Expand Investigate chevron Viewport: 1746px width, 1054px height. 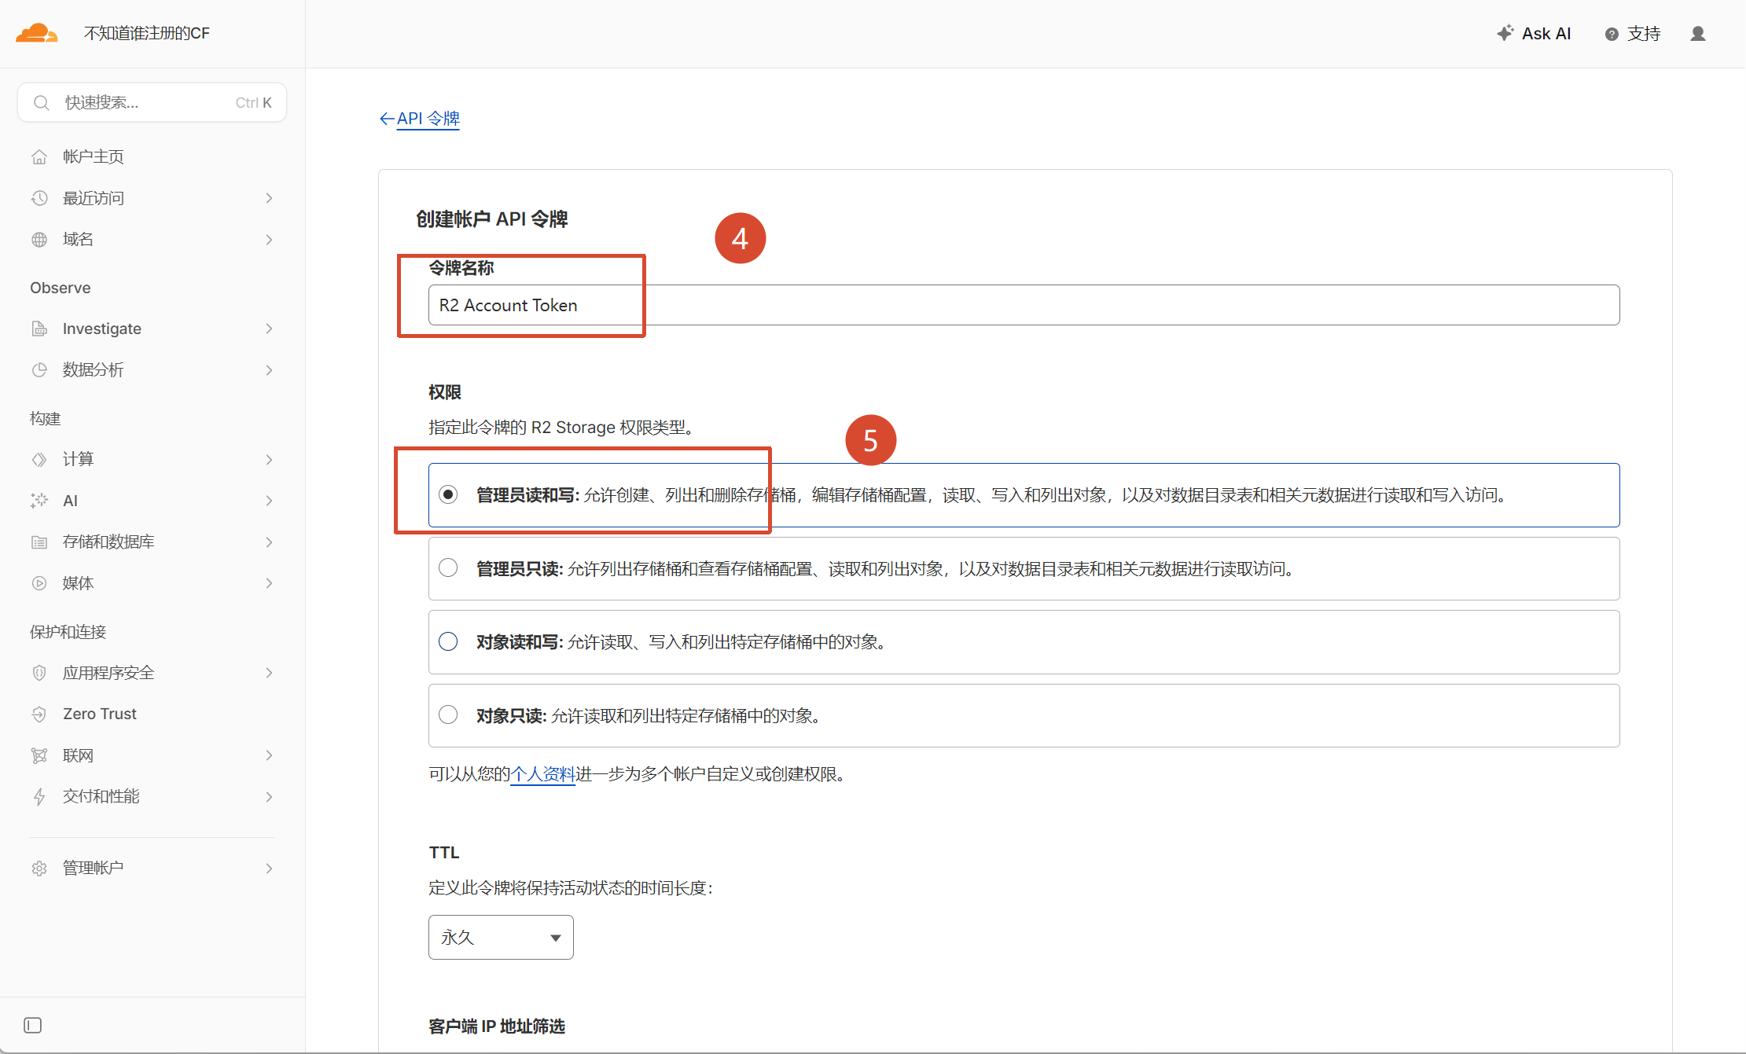click(269, 329)
